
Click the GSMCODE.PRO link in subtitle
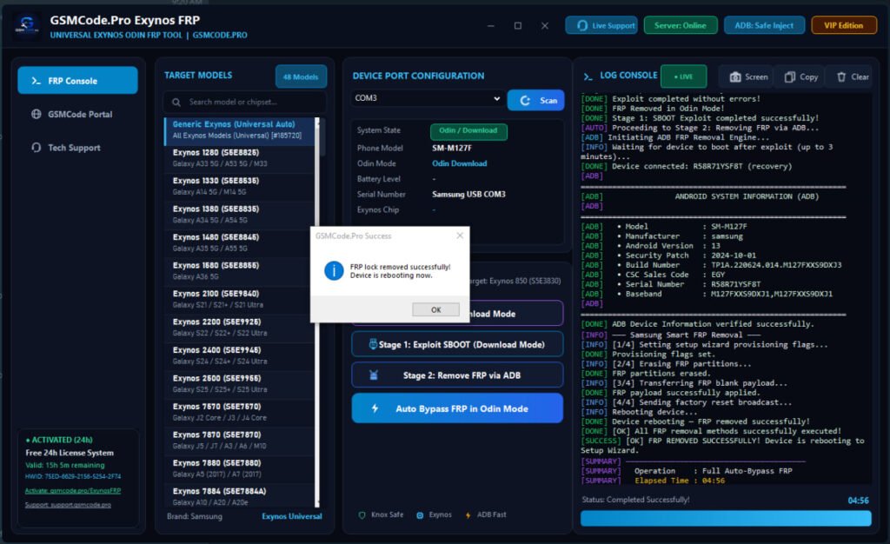click(x=220, y=35)
